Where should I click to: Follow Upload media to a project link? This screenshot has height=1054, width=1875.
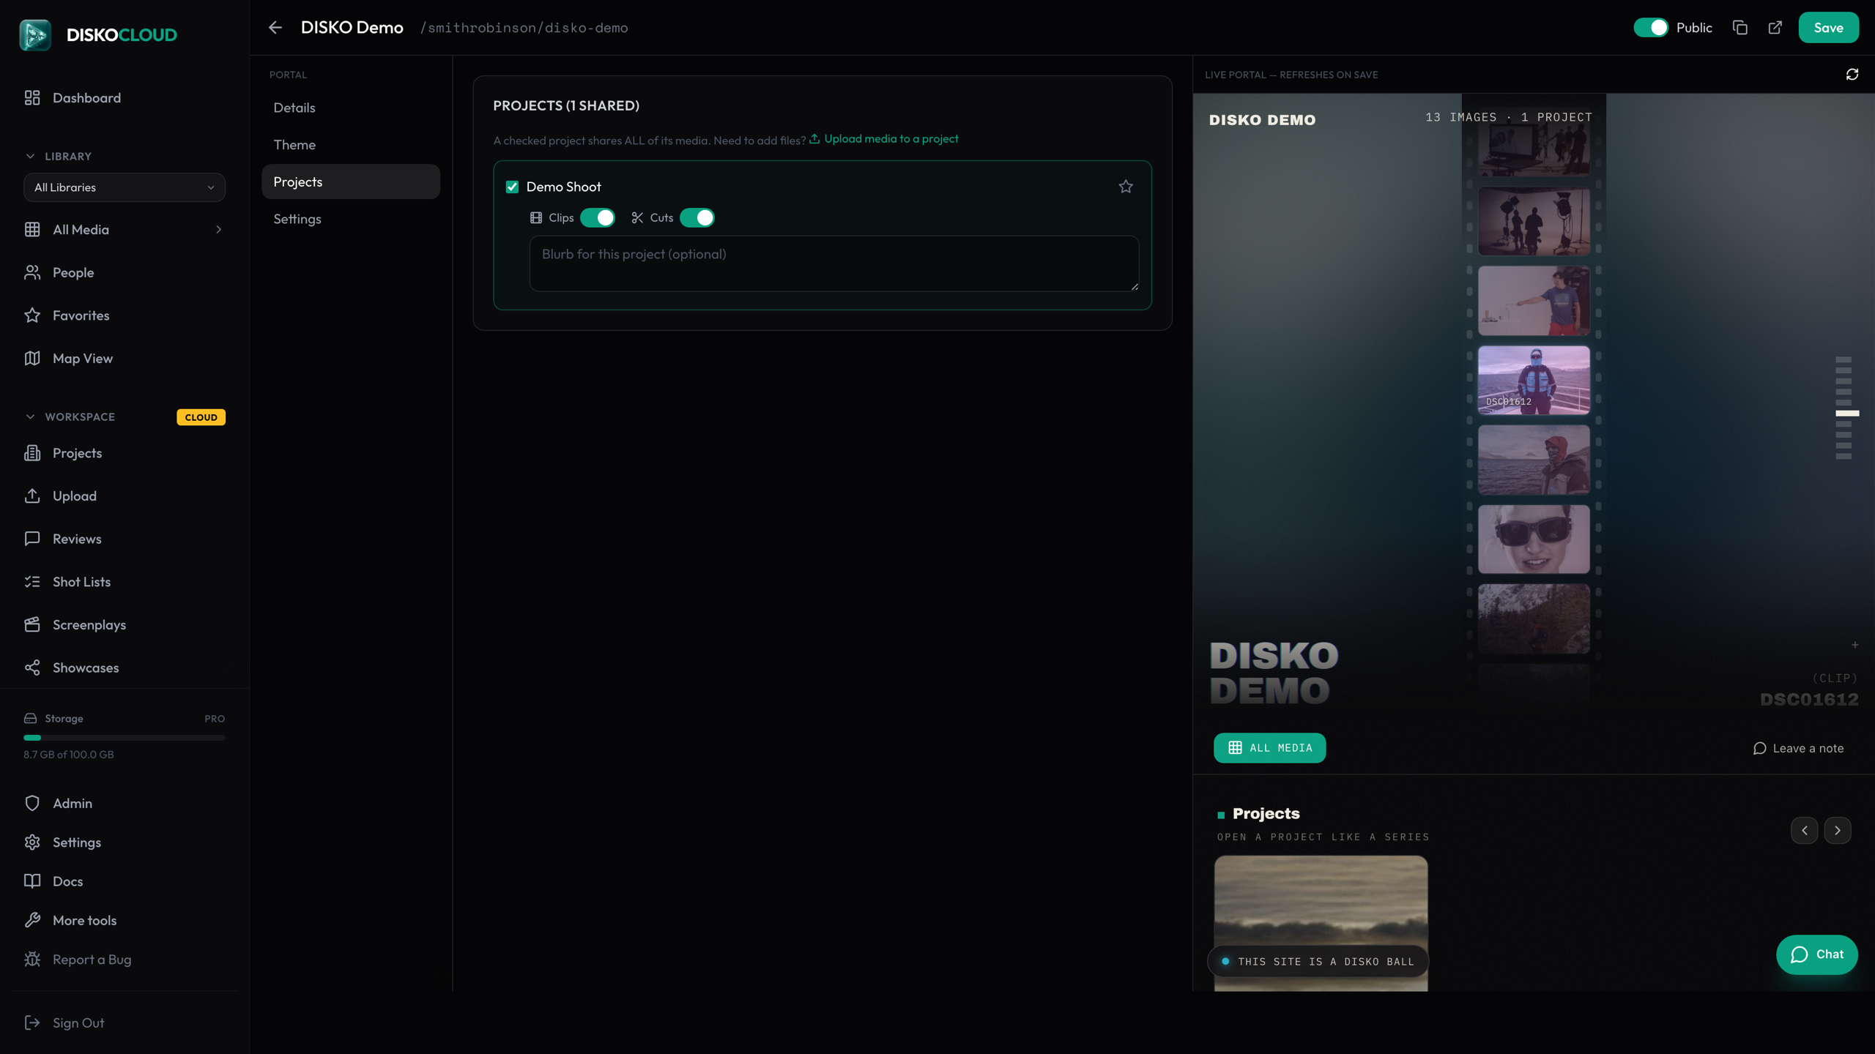[883, 139]
